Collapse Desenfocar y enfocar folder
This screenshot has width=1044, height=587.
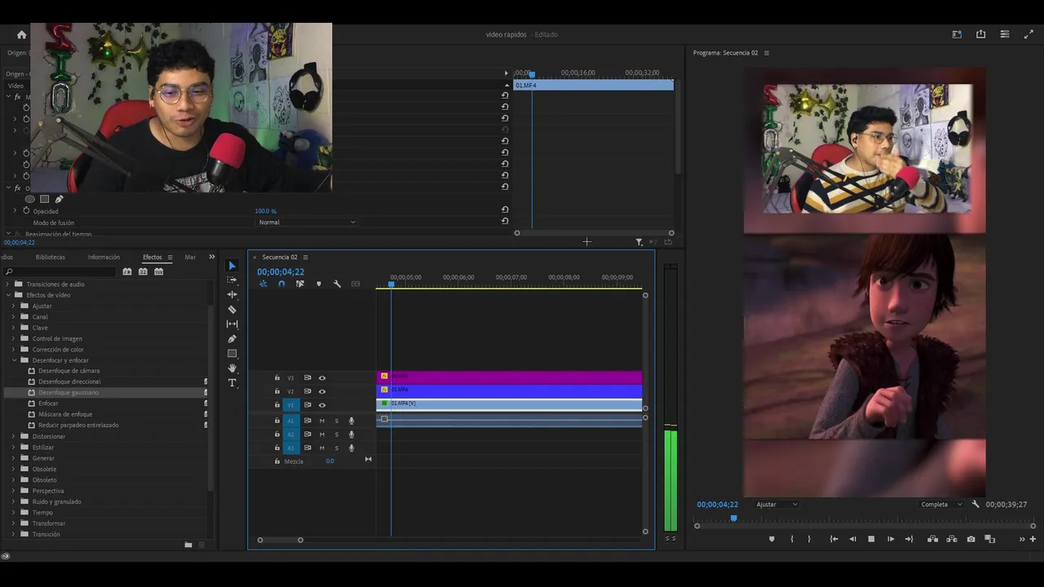point(13,360)
